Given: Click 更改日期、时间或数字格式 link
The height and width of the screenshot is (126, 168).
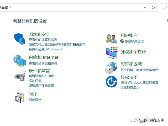Looking at the screenshot, I should pos(139,70).
